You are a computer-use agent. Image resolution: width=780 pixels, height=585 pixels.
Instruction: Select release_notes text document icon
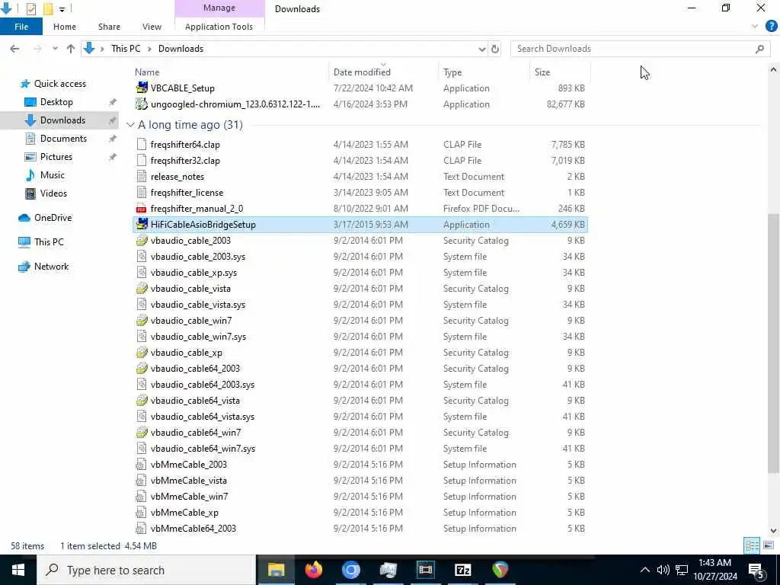click(142, 177)
